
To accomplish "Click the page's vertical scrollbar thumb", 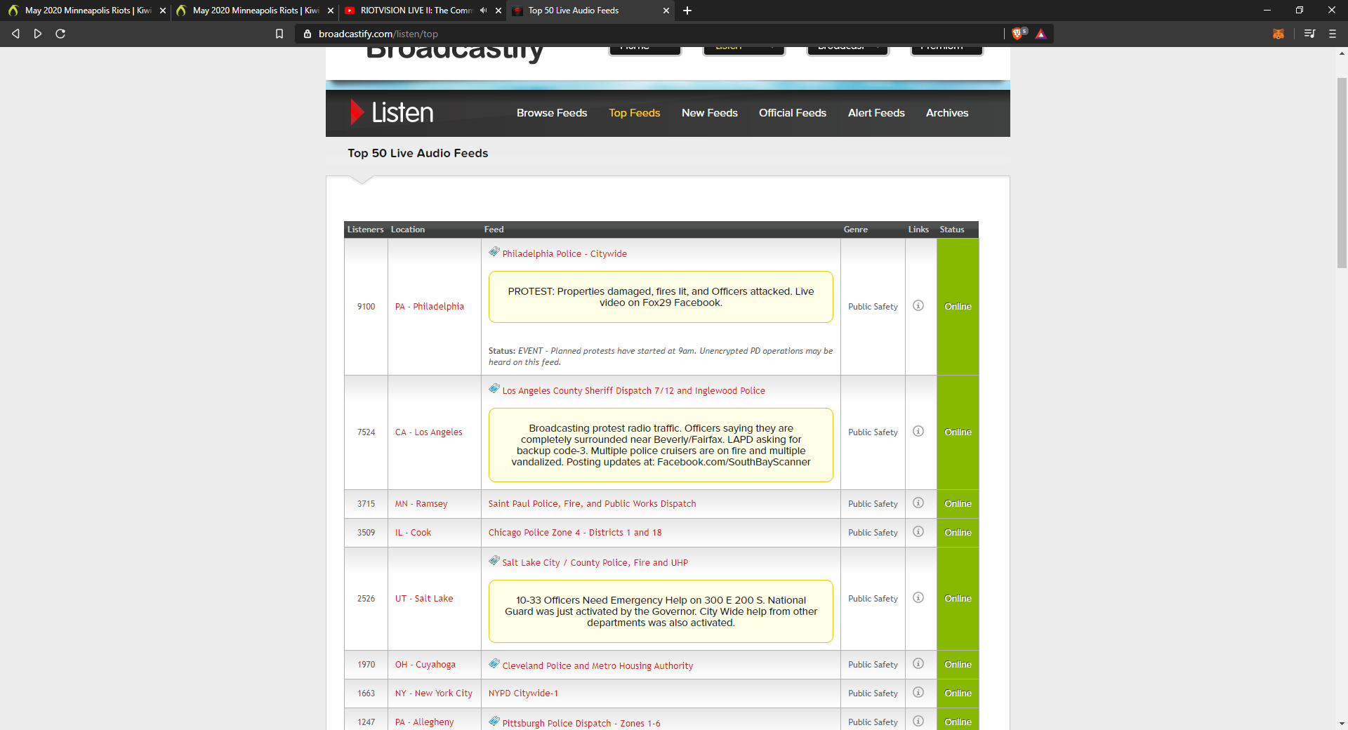I will (x=1342, y=172).
